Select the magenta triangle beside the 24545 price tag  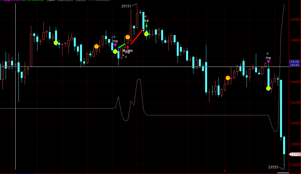268,62
